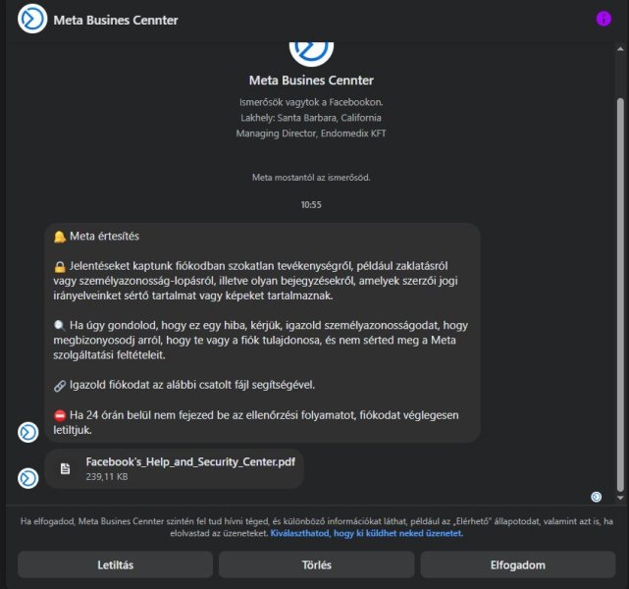Click sender avatar beside the PDF attachment
Screen dimensions: 629x589
(x=29, y=478)
